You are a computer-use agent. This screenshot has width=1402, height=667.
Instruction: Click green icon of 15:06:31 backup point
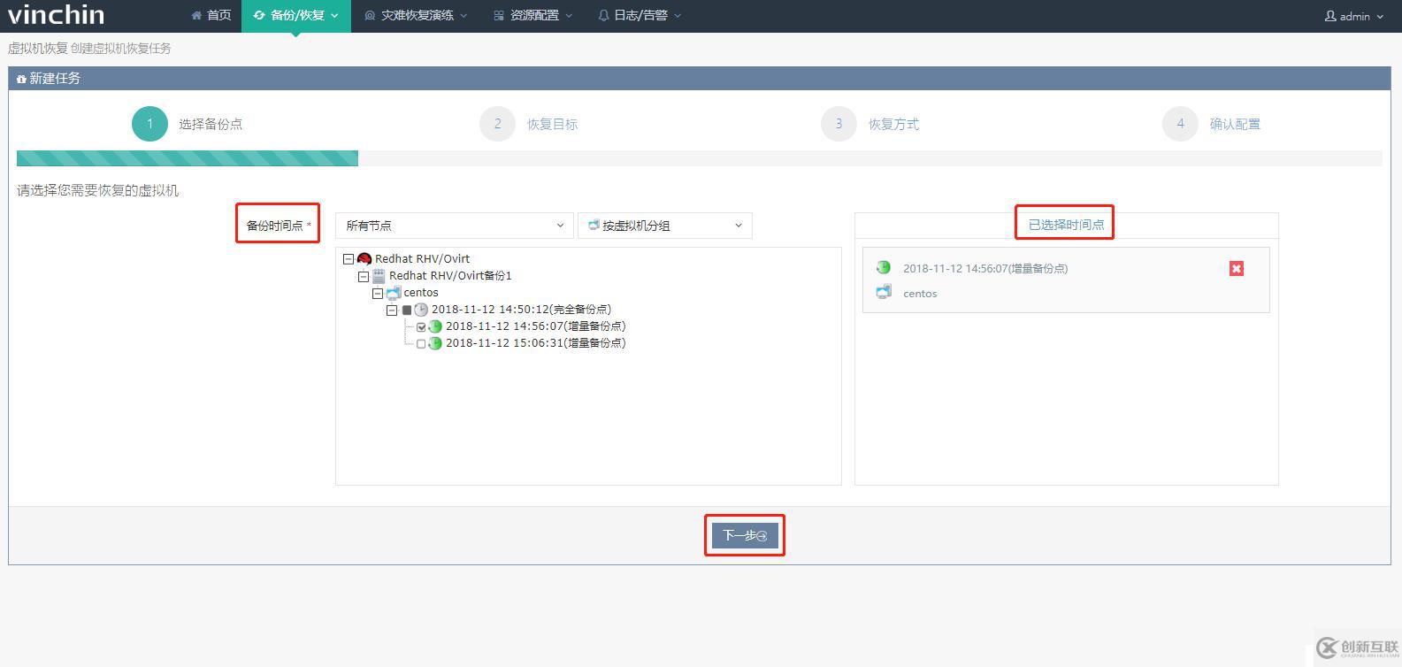(x=435, y=343)
